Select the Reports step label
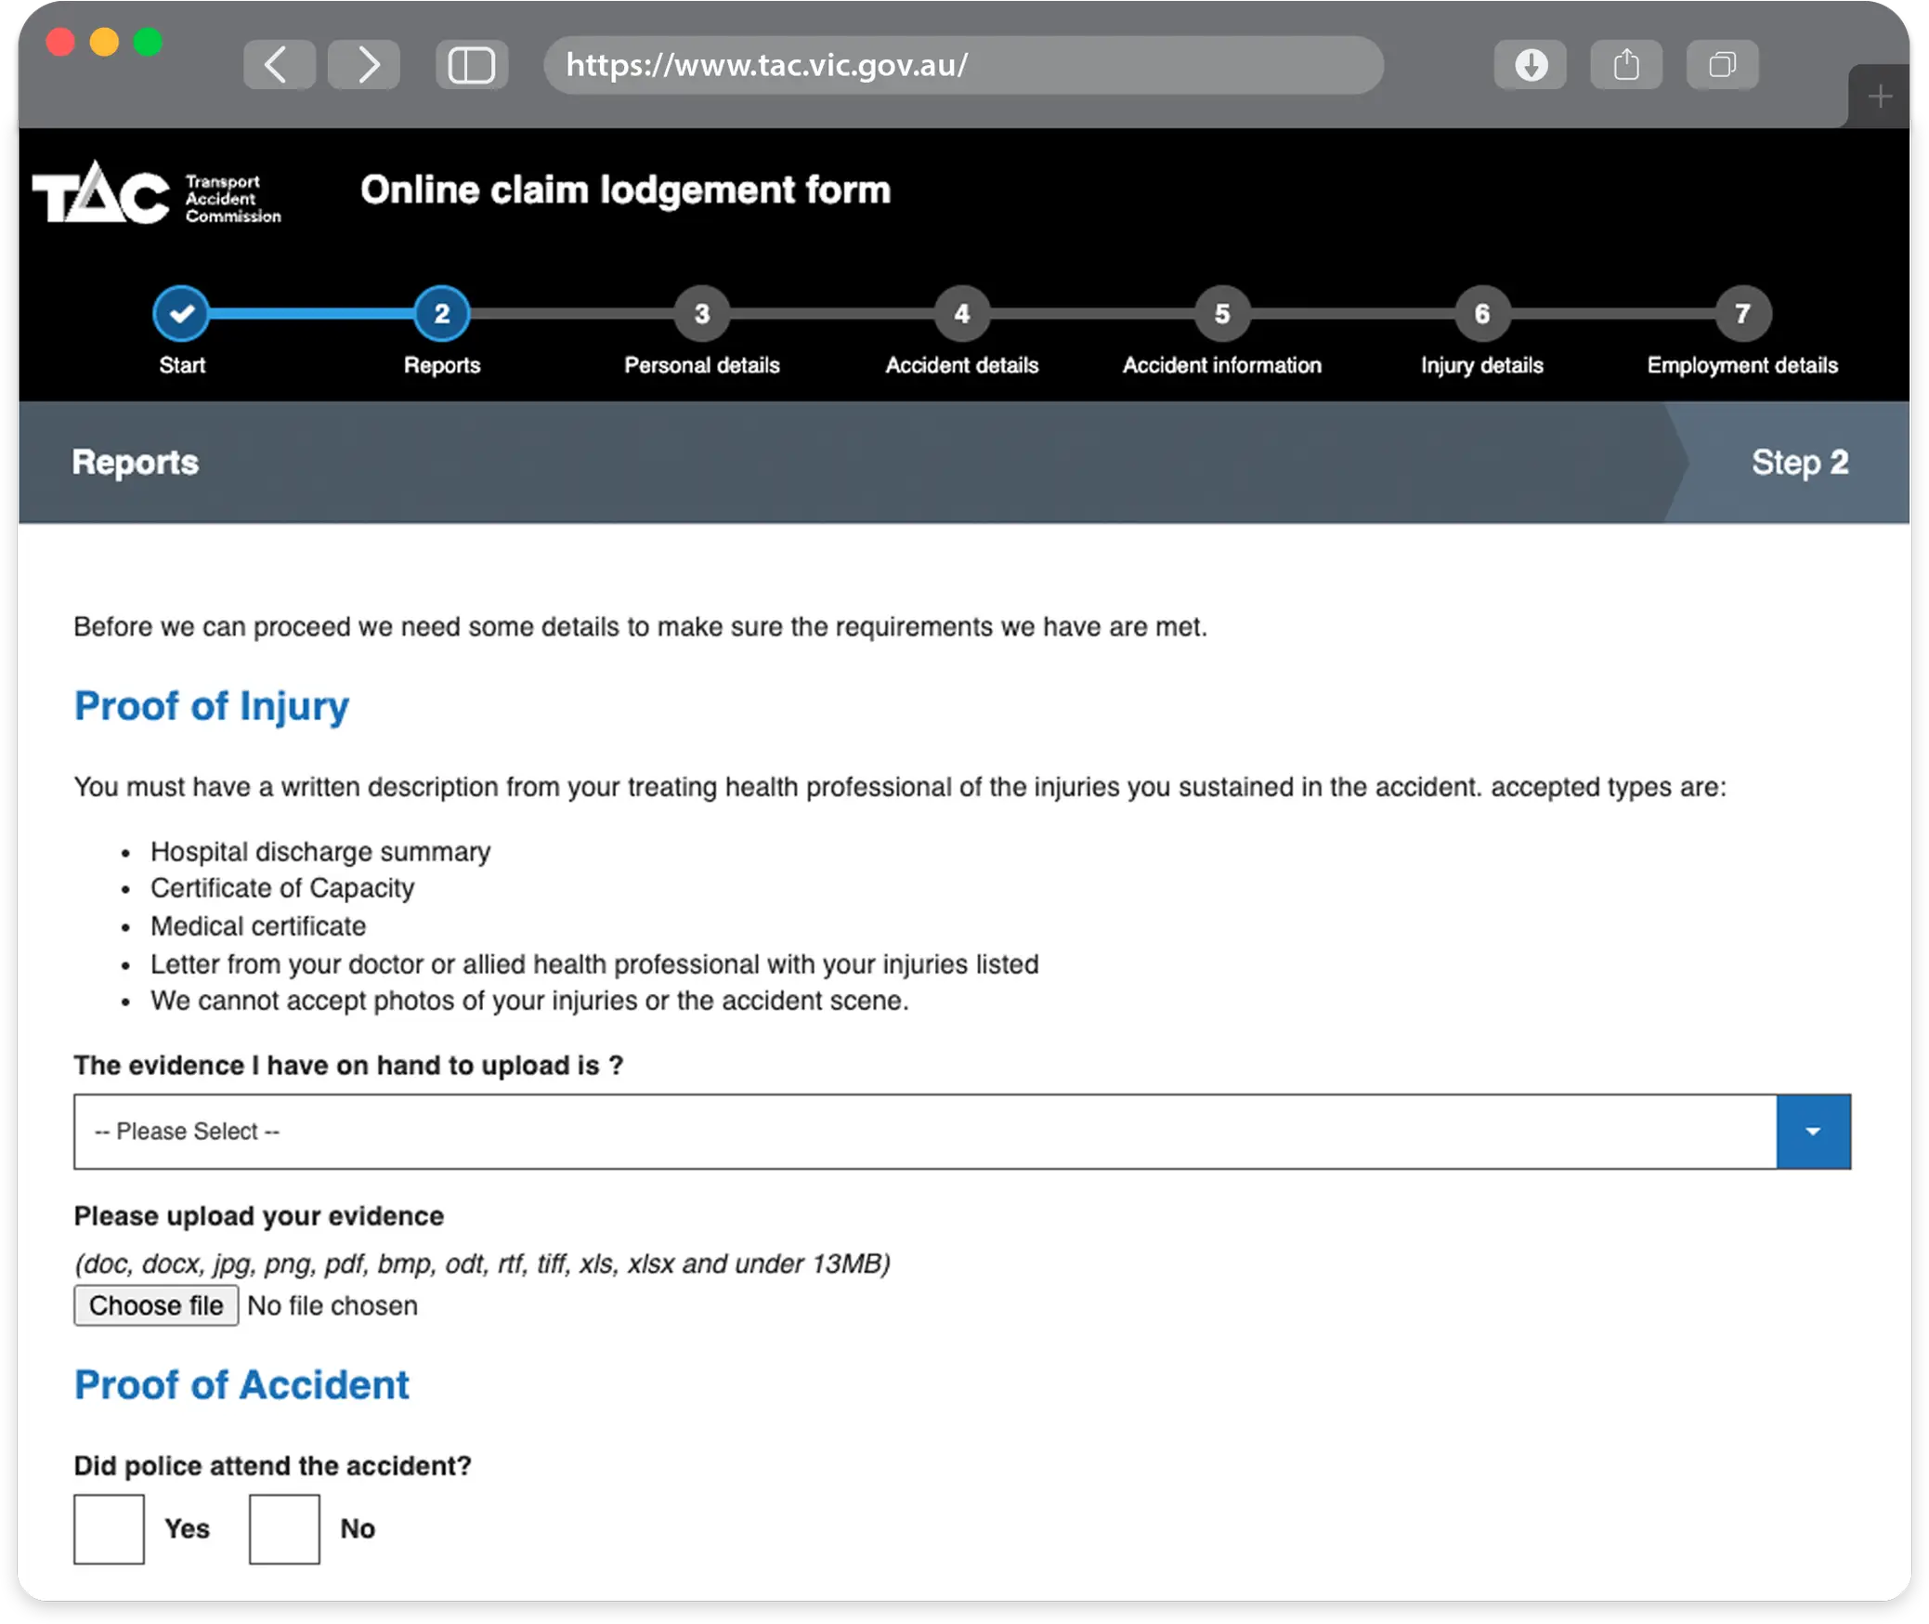This screenshot has width=1929, height=1624. 441,364
